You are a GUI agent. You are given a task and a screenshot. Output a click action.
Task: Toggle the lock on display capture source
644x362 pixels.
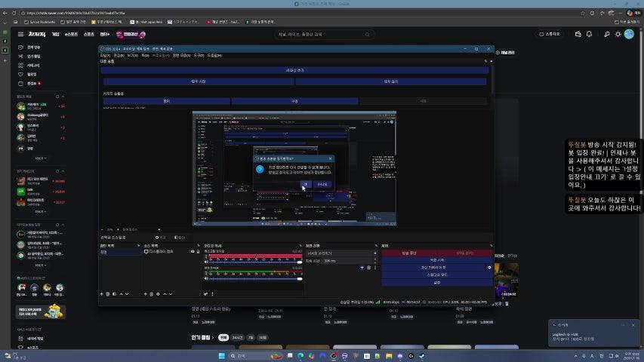point(198,252)
